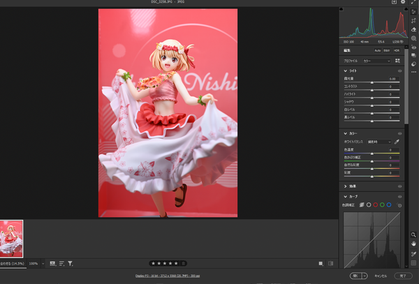This screenshot has width=419, height=284.
Task: Open the filmstrip options icon
Action: click(x=52, y=264)
